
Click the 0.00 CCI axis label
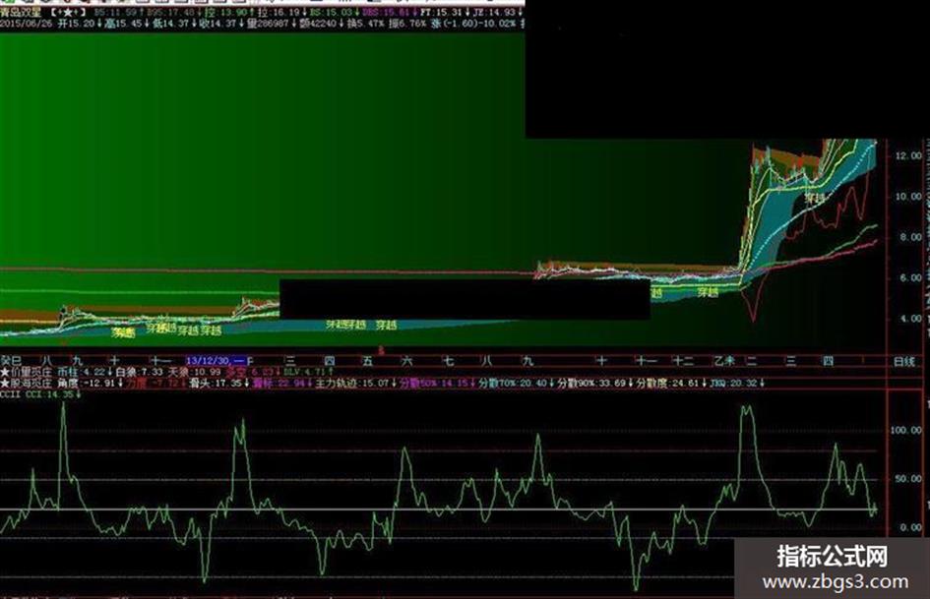910,527
